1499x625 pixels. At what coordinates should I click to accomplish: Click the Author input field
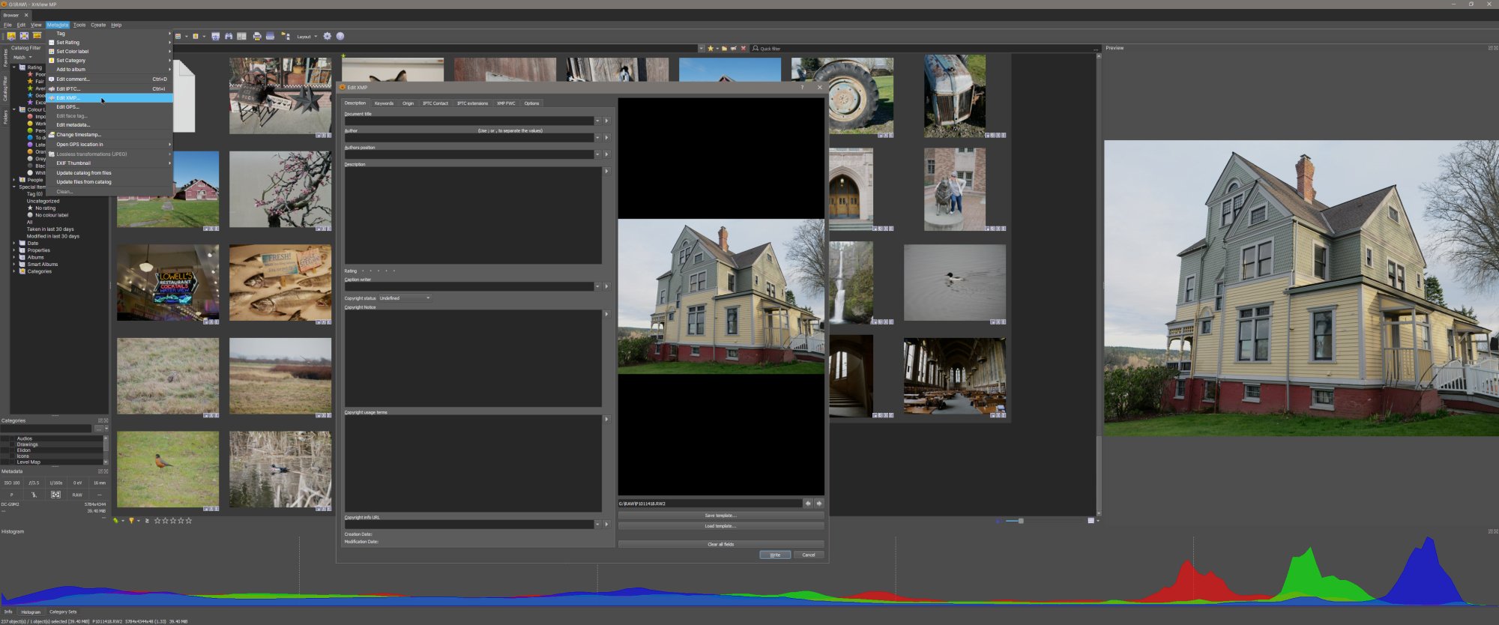(469, 137)
